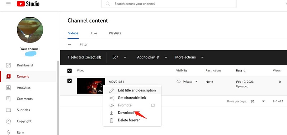
Task: Open Comments in the sidebar
Action: pyautogui.click(x=28, y=99)
